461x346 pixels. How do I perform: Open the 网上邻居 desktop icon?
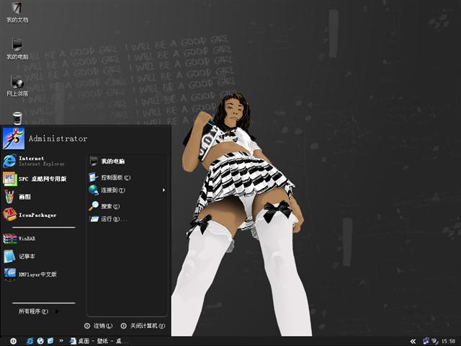[x=17, y=86]
